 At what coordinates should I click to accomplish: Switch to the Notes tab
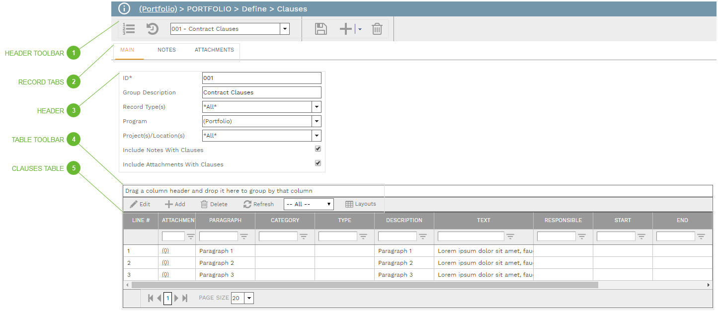click(166, 50)
